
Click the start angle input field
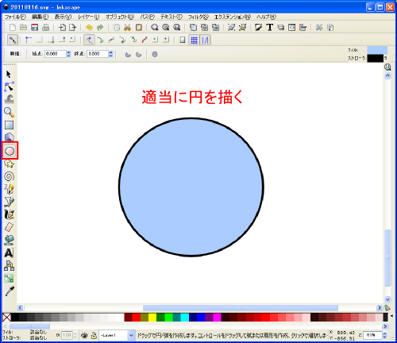tap(56, 54)
